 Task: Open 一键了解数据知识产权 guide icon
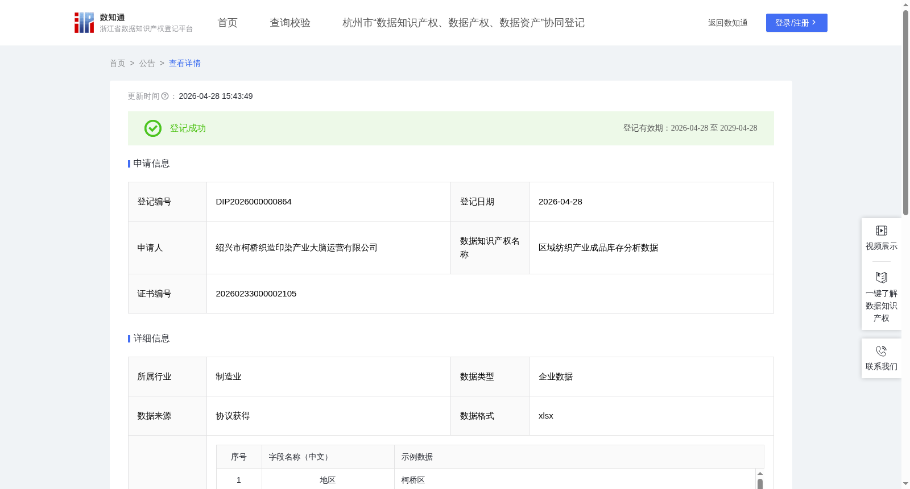[x=881, y=277]
